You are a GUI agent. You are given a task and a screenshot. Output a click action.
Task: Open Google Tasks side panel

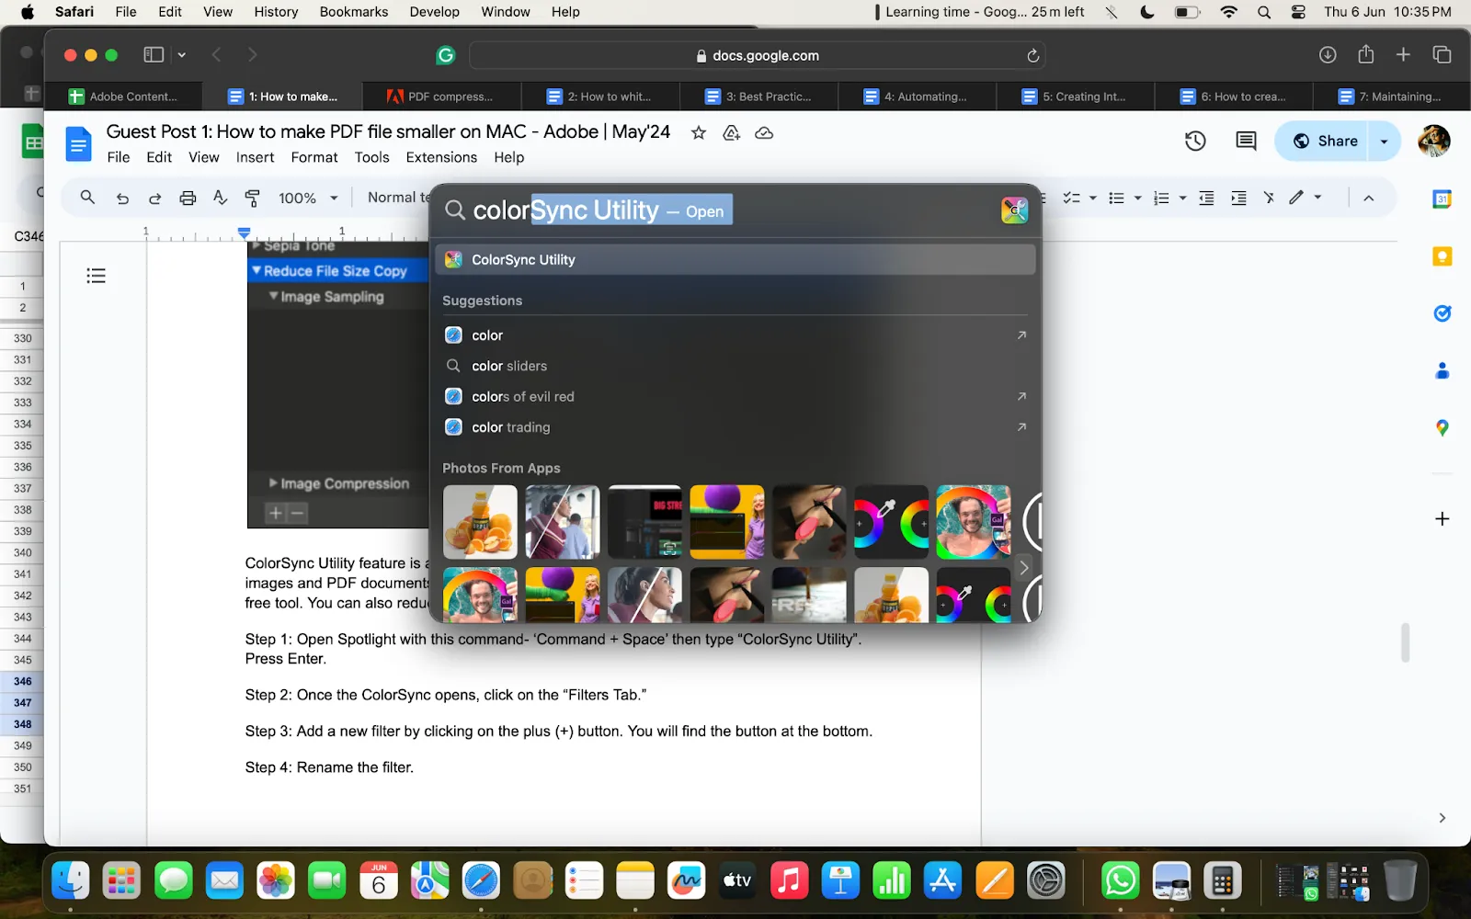tap(1442, 313)
